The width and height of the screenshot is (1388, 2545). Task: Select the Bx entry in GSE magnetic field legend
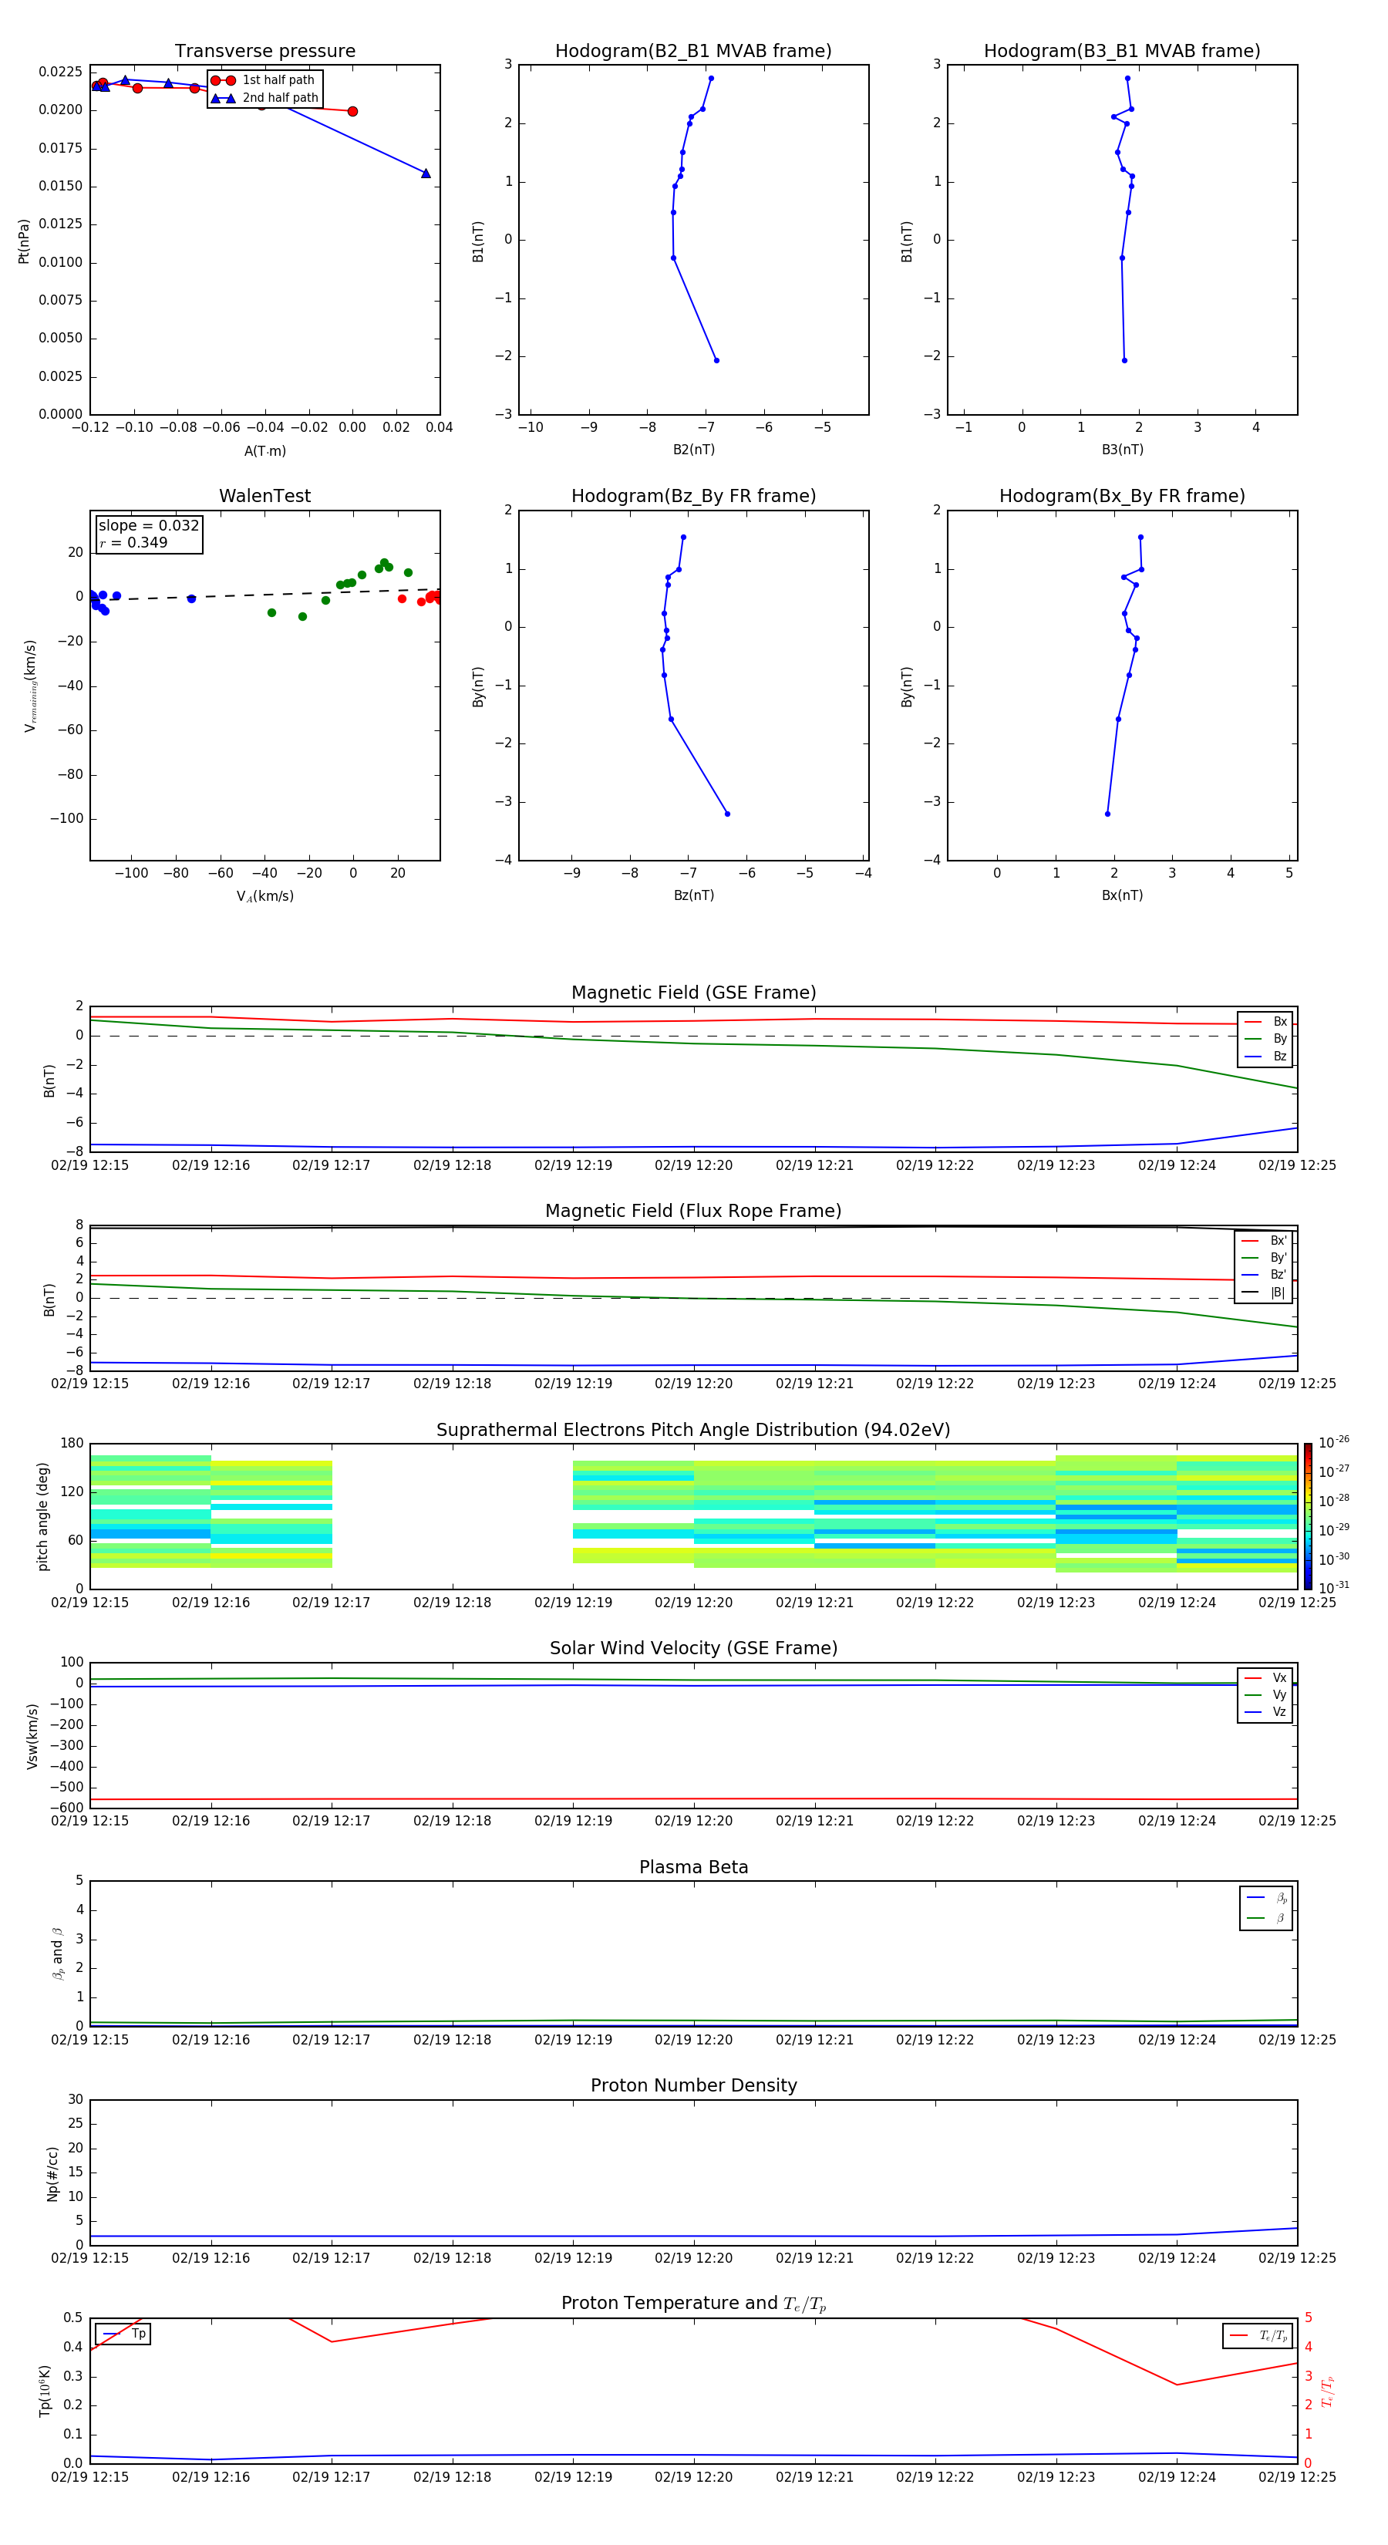click(x=1265, y=1022)
